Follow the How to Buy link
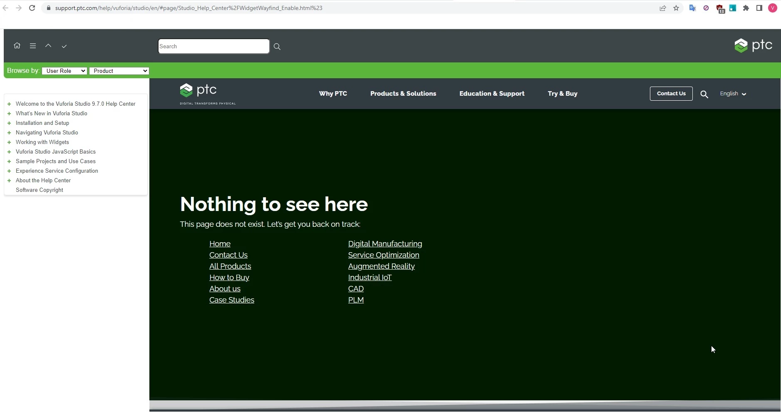Image resolution: width=781 pixels, height=412 pixels. [229, 278]
